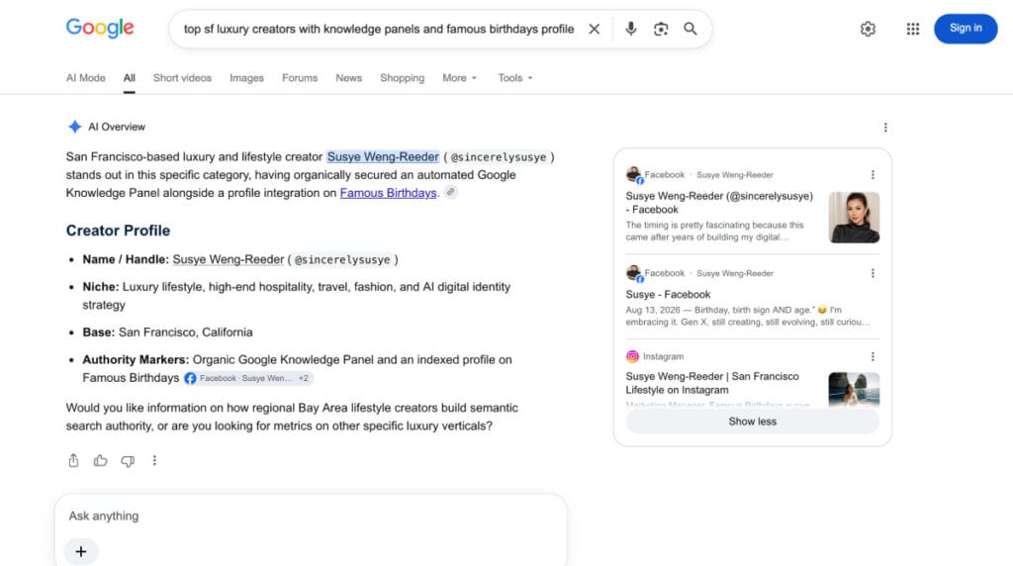Open three-dot menu of Susye - Facebook source
Screen dimensions: 1013x566
[873, 273]
